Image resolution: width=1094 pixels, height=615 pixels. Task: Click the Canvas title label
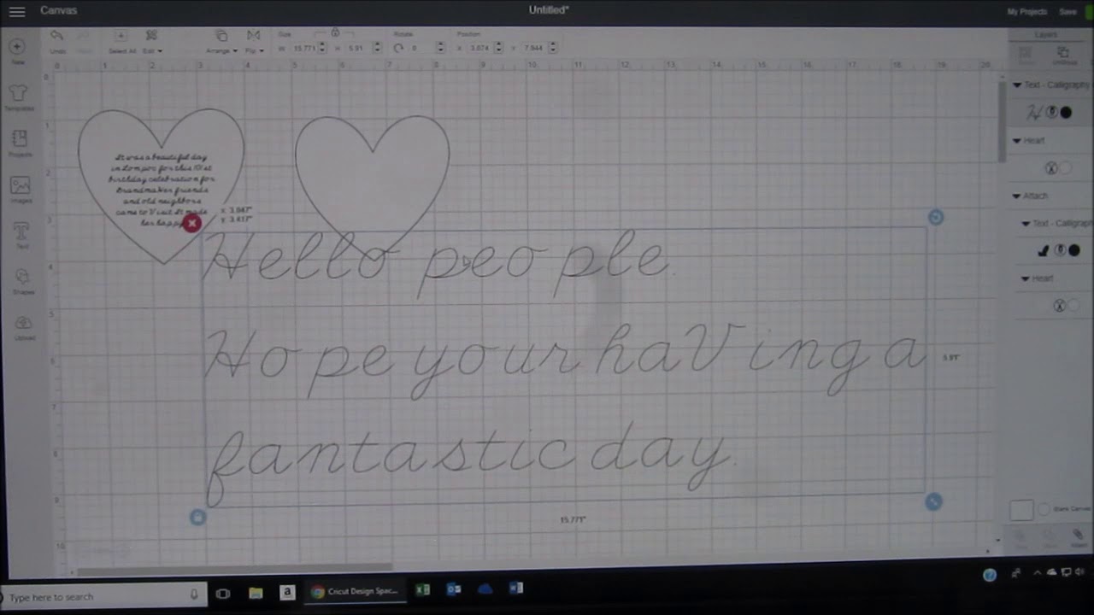(58, 10)
